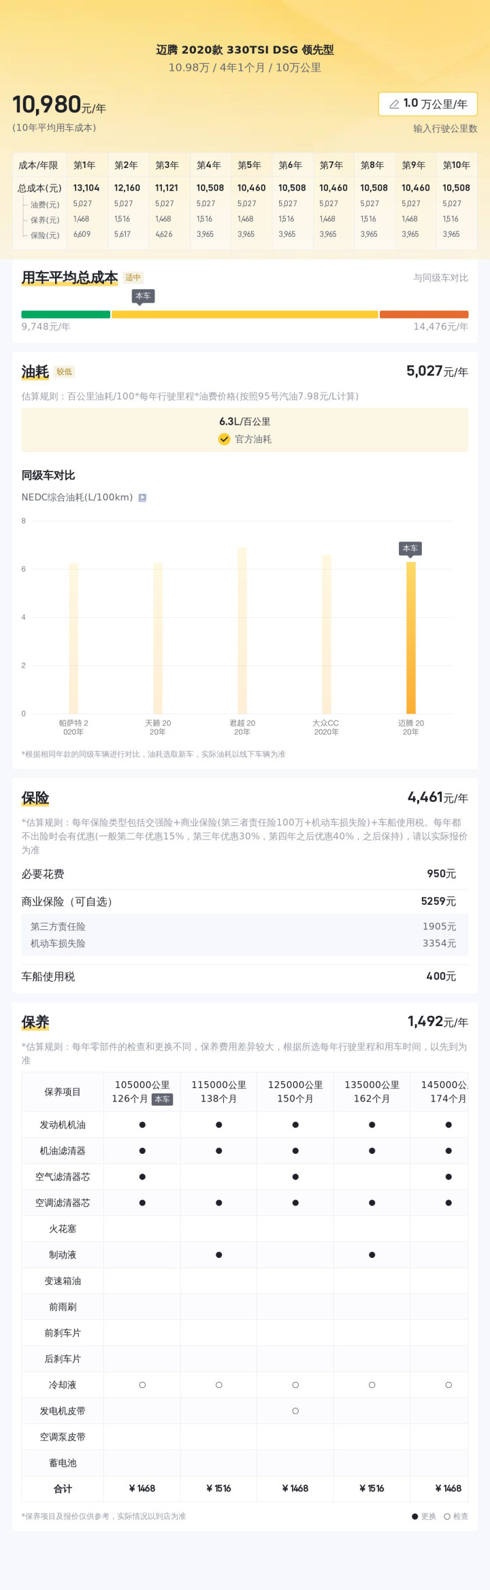This screenshot has height=1590, width=490.
Task: Click the 君越 2020年 chart bar
Action: [x=242, y=631]
